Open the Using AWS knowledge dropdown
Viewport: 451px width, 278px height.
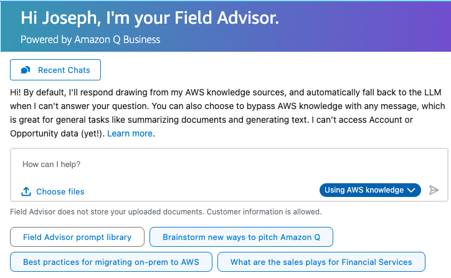pyautogui.click(x=365, y=190)
